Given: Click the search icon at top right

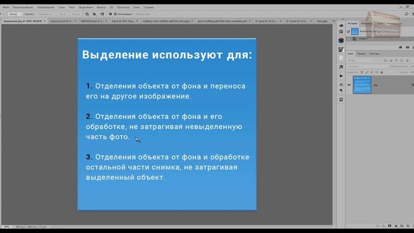Looking at the screenshot, I should (407, 14).
